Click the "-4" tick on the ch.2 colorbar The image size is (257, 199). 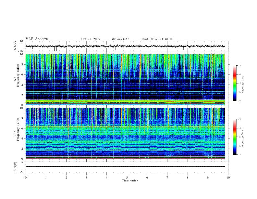point(239,128)
